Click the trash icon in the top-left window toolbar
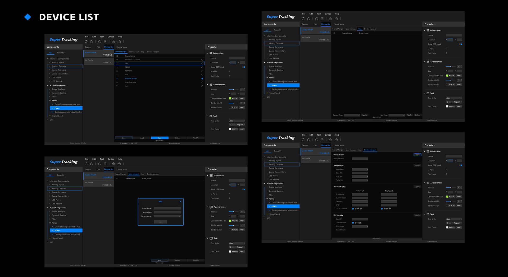The width and height of the screenshot is (508, 277). point(105,41)
